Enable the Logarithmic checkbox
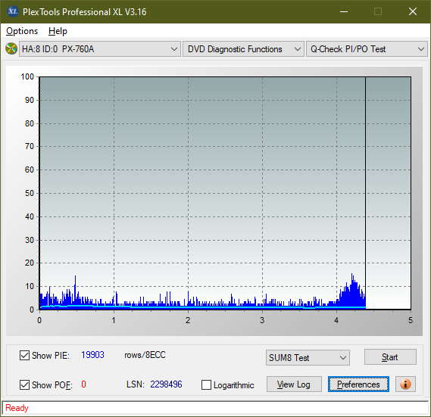The width and height of the screenshot is (431, 417). pyautogui.click(x=207, y=385)
